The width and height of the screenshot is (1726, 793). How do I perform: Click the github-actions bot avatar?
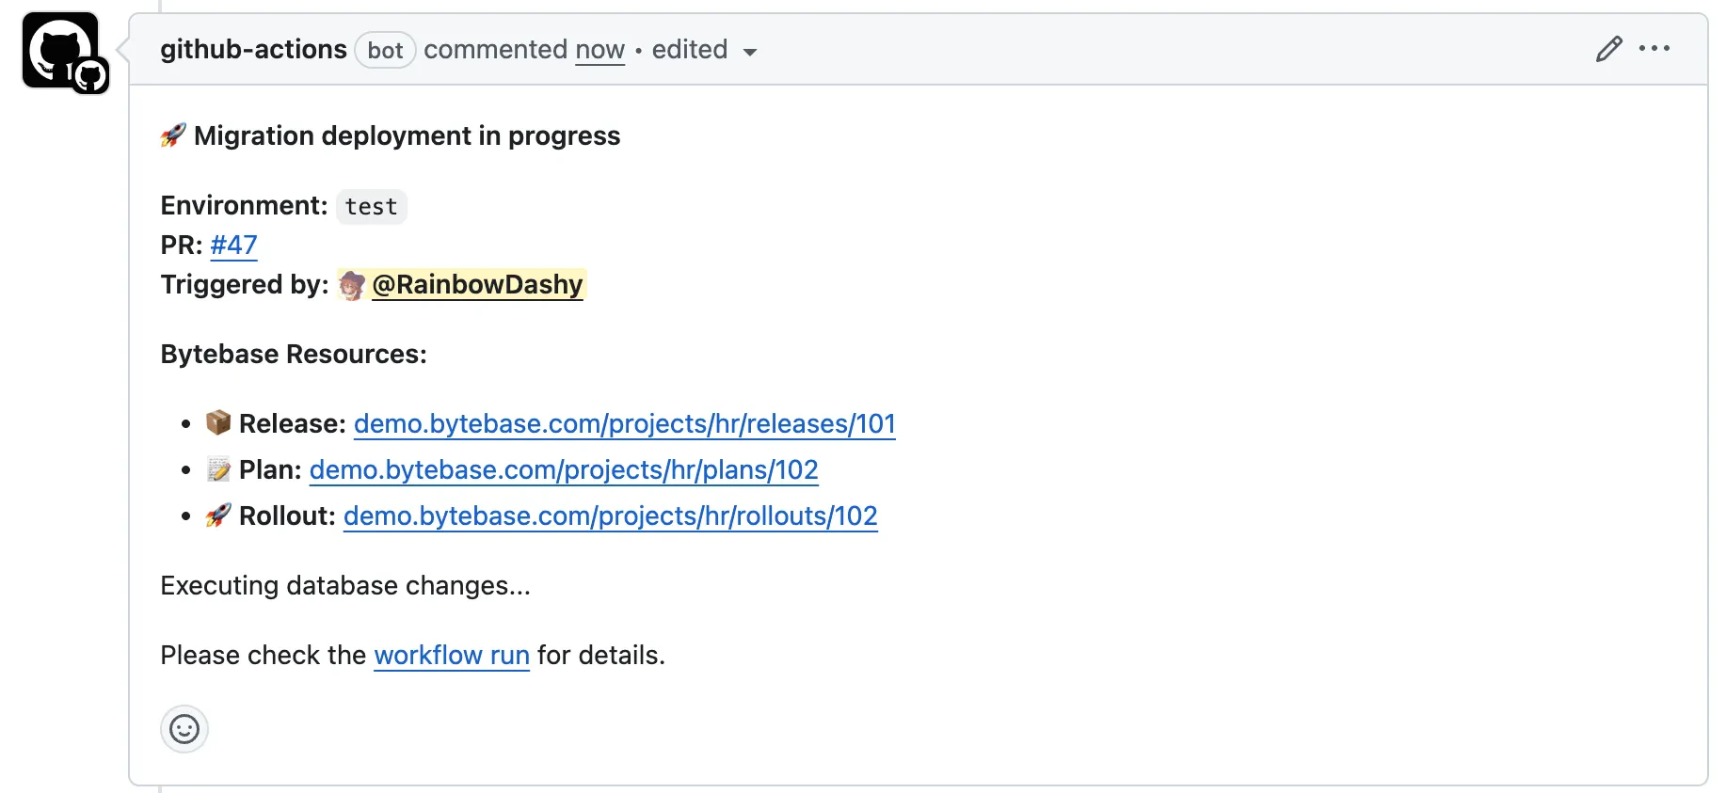tap(61, 51)
